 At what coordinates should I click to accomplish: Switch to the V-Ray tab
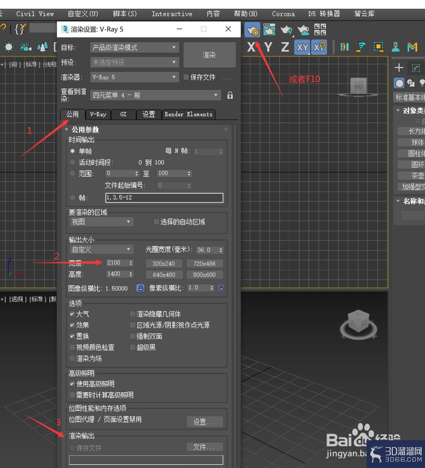coord(98,114)
